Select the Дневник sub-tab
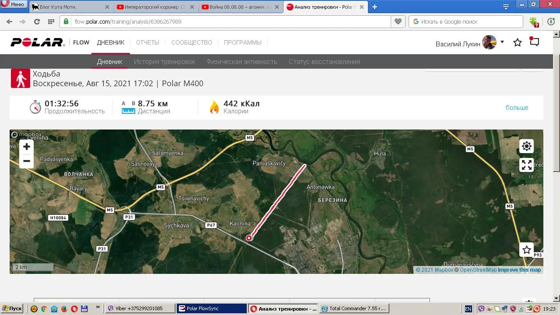The height and width of the screenshot is (315, 560). coord(109,62)
